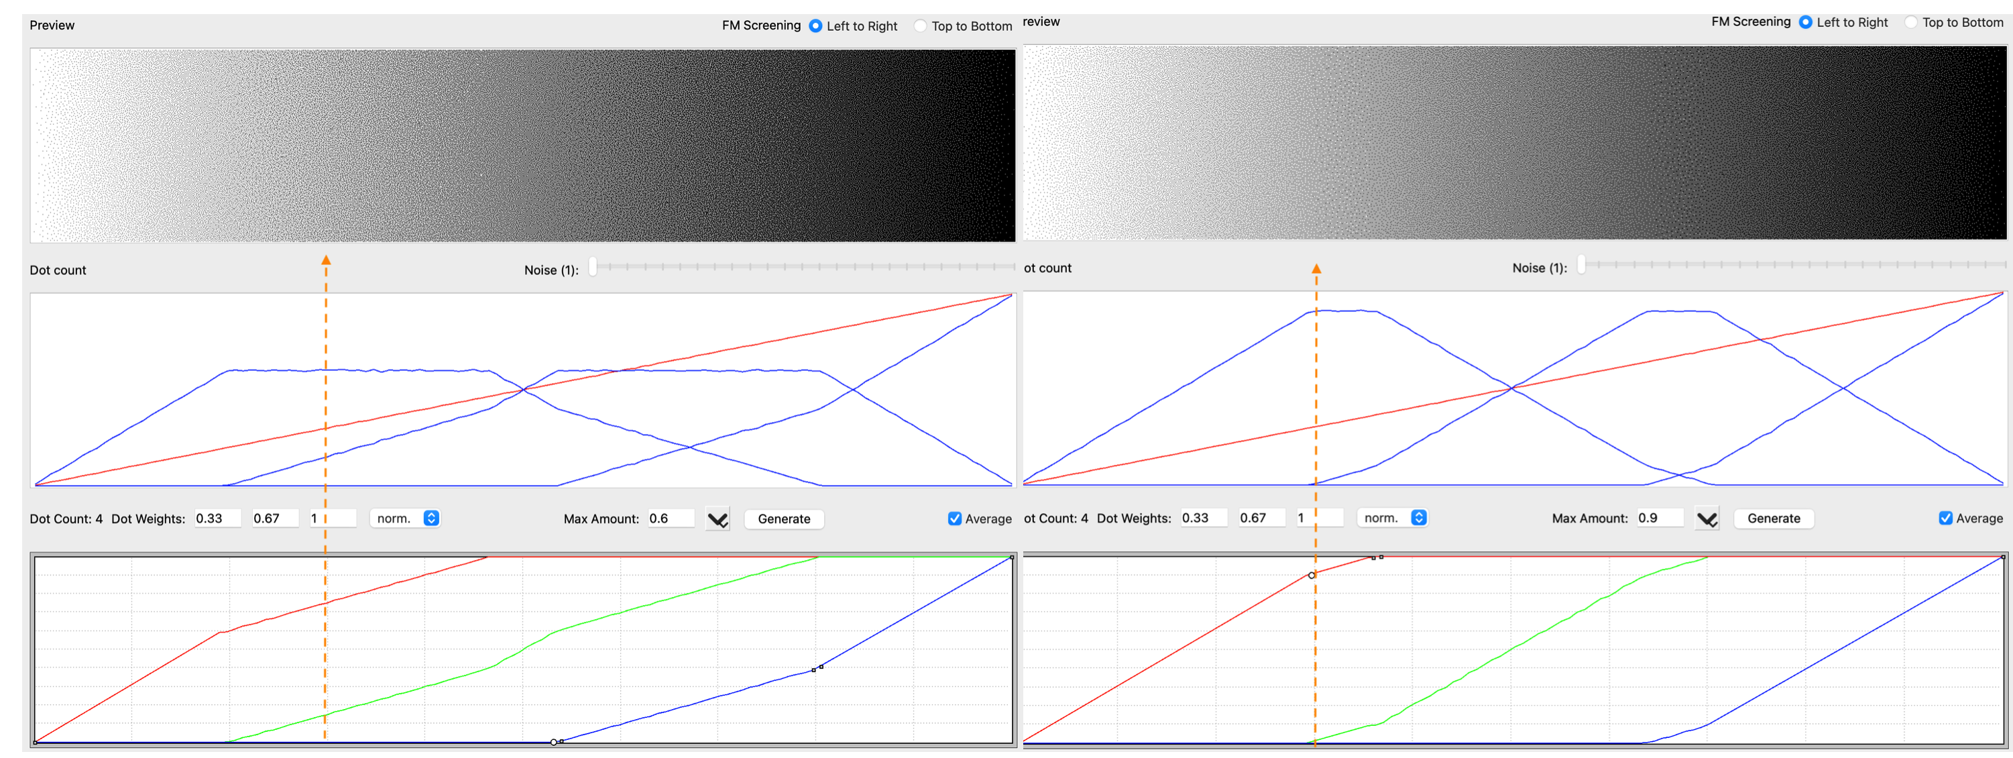Screen dimensions: 2013x758
Task: Open norm. dropdown in right panel
Action: pos(1392,518)
